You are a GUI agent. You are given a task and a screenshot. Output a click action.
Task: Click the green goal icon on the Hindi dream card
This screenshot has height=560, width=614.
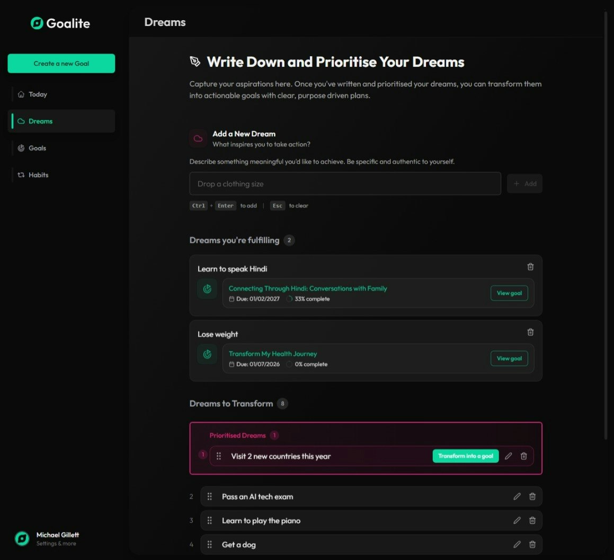pos(207,288)
